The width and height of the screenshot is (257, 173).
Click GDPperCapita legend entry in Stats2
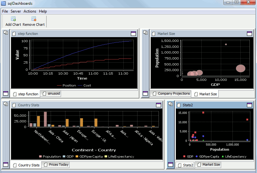coord(207,156)
